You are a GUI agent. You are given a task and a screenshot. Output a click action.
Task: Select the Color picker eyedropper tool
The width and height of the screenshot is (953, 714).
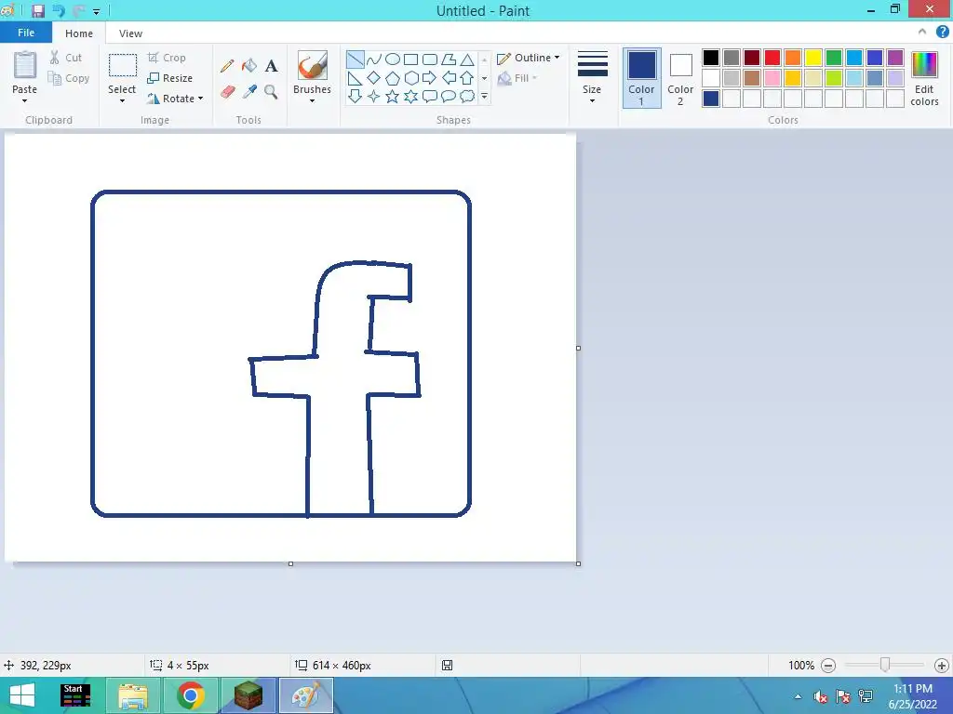pyautogui.click(x=249, y=92)
